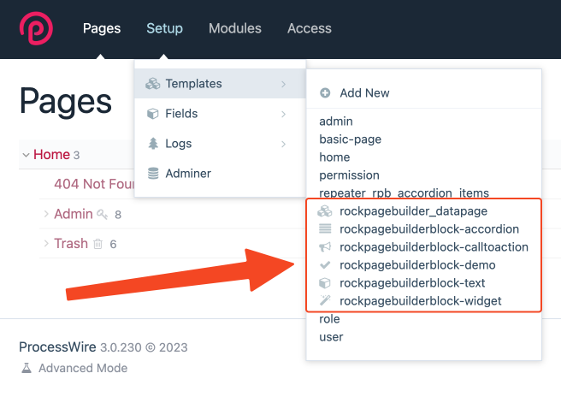The width and height of the screenshot is (561, 397).
Task: Click the ProcessWire logo icon
Action: pyautogui.click(x=36, y=28)
